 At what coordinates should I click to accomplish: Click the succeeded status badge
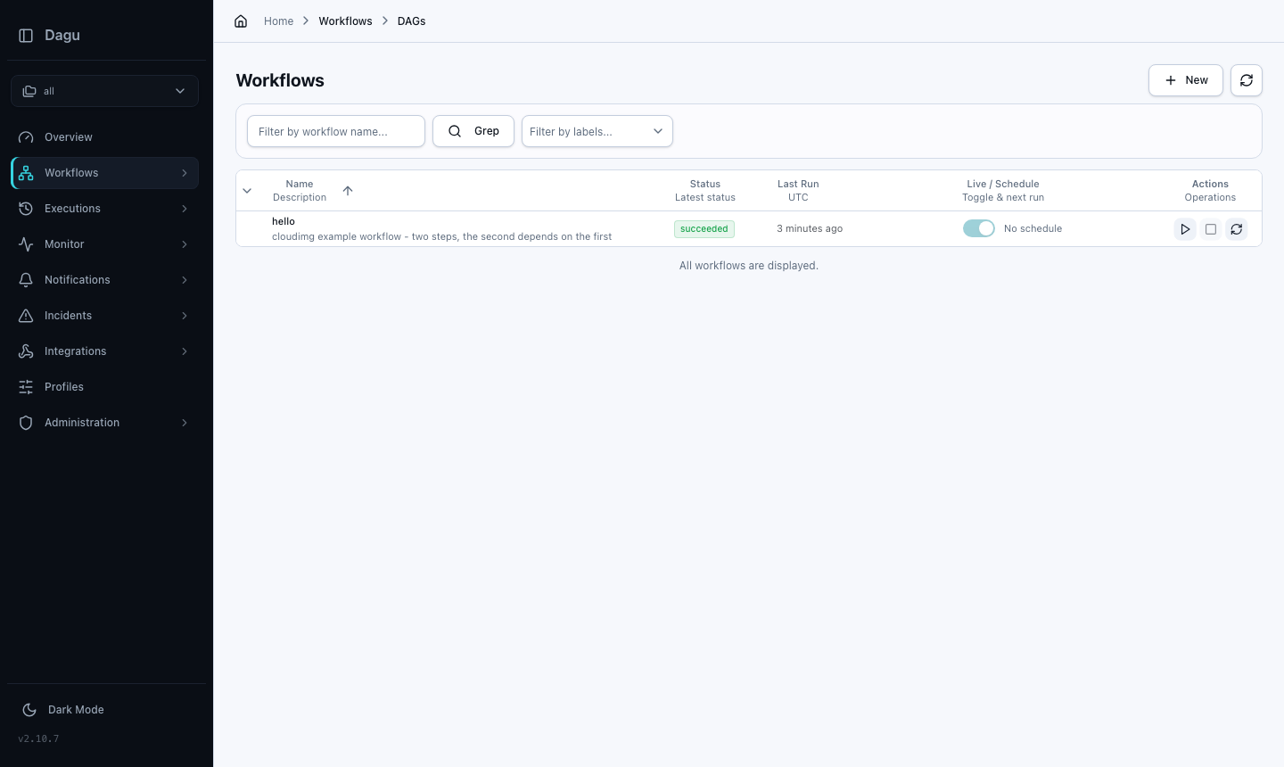click(x=704, y=229)
